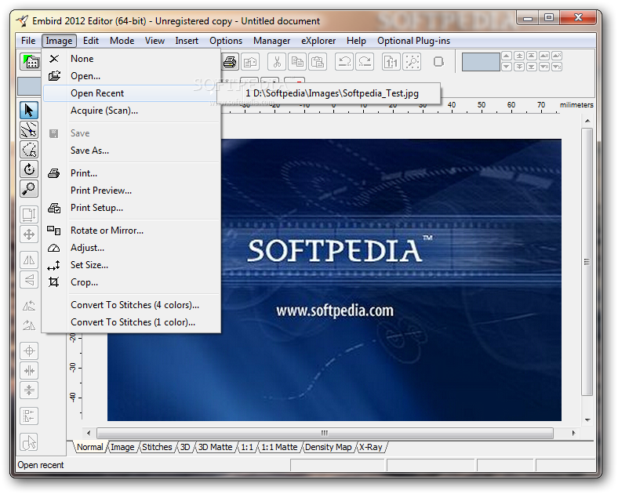Click the horizontal scrollbar thumb

tap(325, 433)
